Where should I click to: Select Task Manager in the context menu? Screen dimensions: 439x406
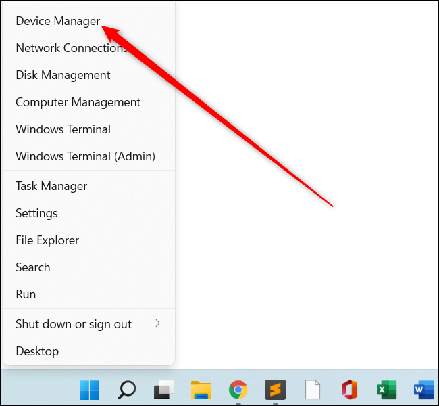click(51, 186)
